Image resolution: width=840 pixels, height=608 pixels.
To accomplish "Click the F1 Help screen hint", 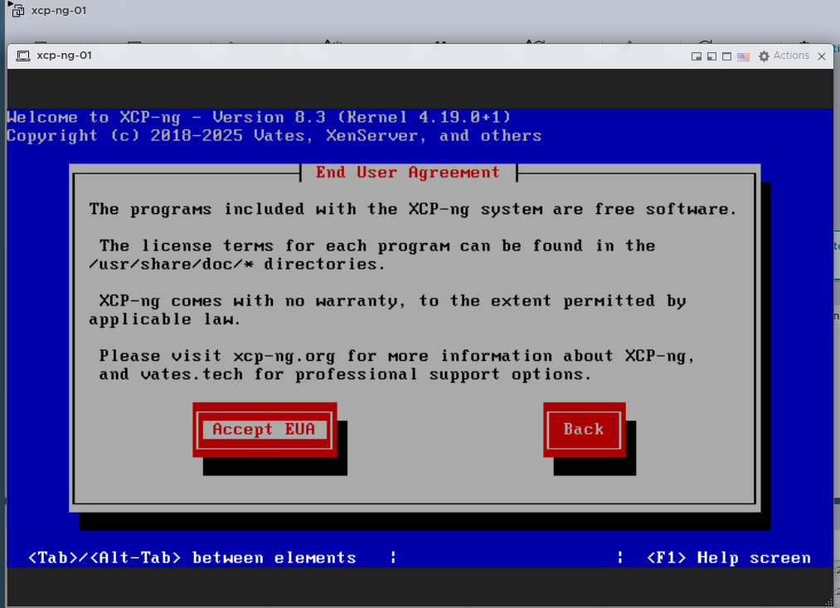I will tap(728, 557).
